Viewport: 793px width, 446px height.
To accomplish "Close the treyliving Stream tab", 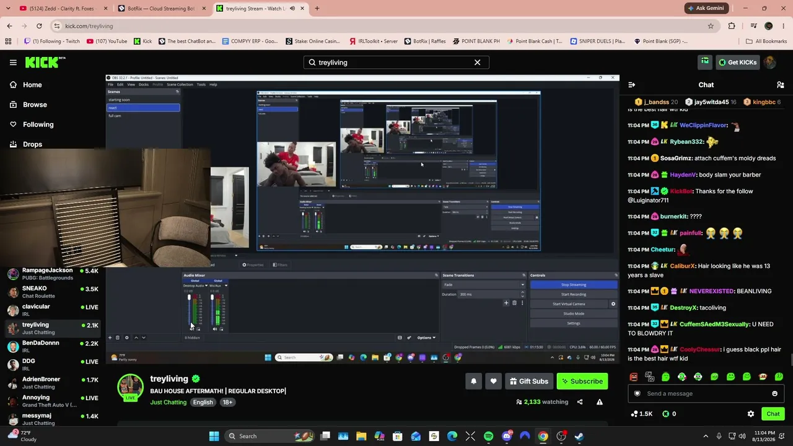I will pos(302,9).
